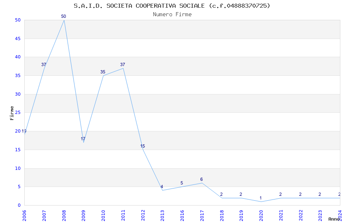Screen dimensions: 344x223
Task: Click x-axis year 2021
Action: point(281,216)
